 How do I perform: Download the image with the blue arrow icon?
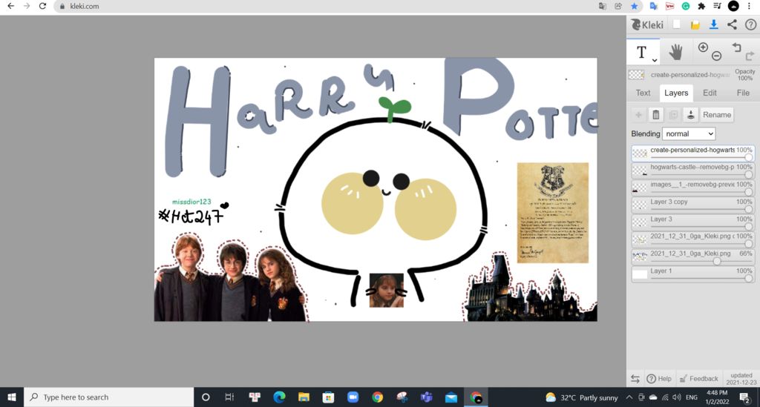pyautogui.click(x=713, y=24)
